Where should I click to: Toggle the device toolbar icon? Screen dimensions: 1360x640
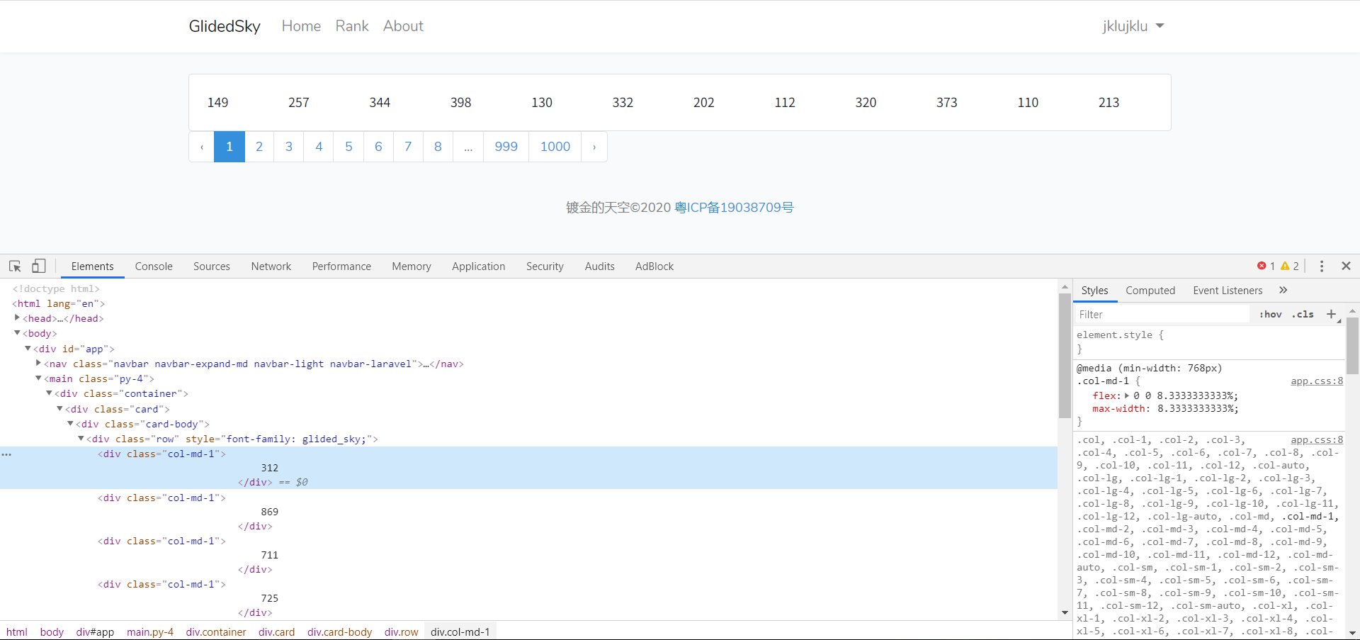[x=39, y=266]
